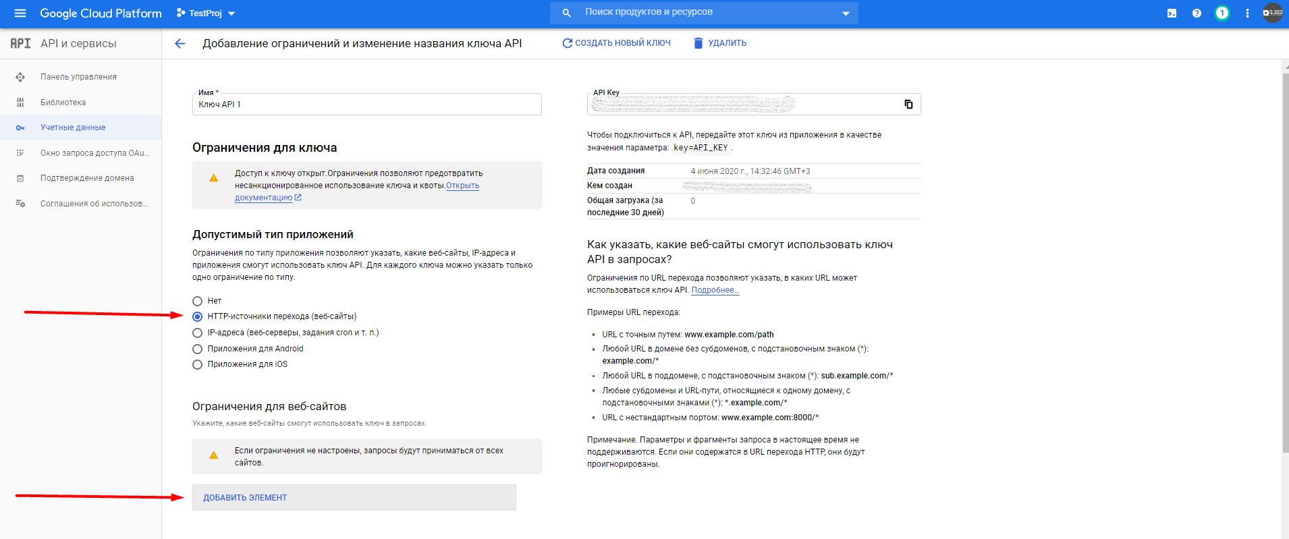Click the 'Подробнее' link
The height and width of the screenshot is (539, 1289).
(715, 290)
